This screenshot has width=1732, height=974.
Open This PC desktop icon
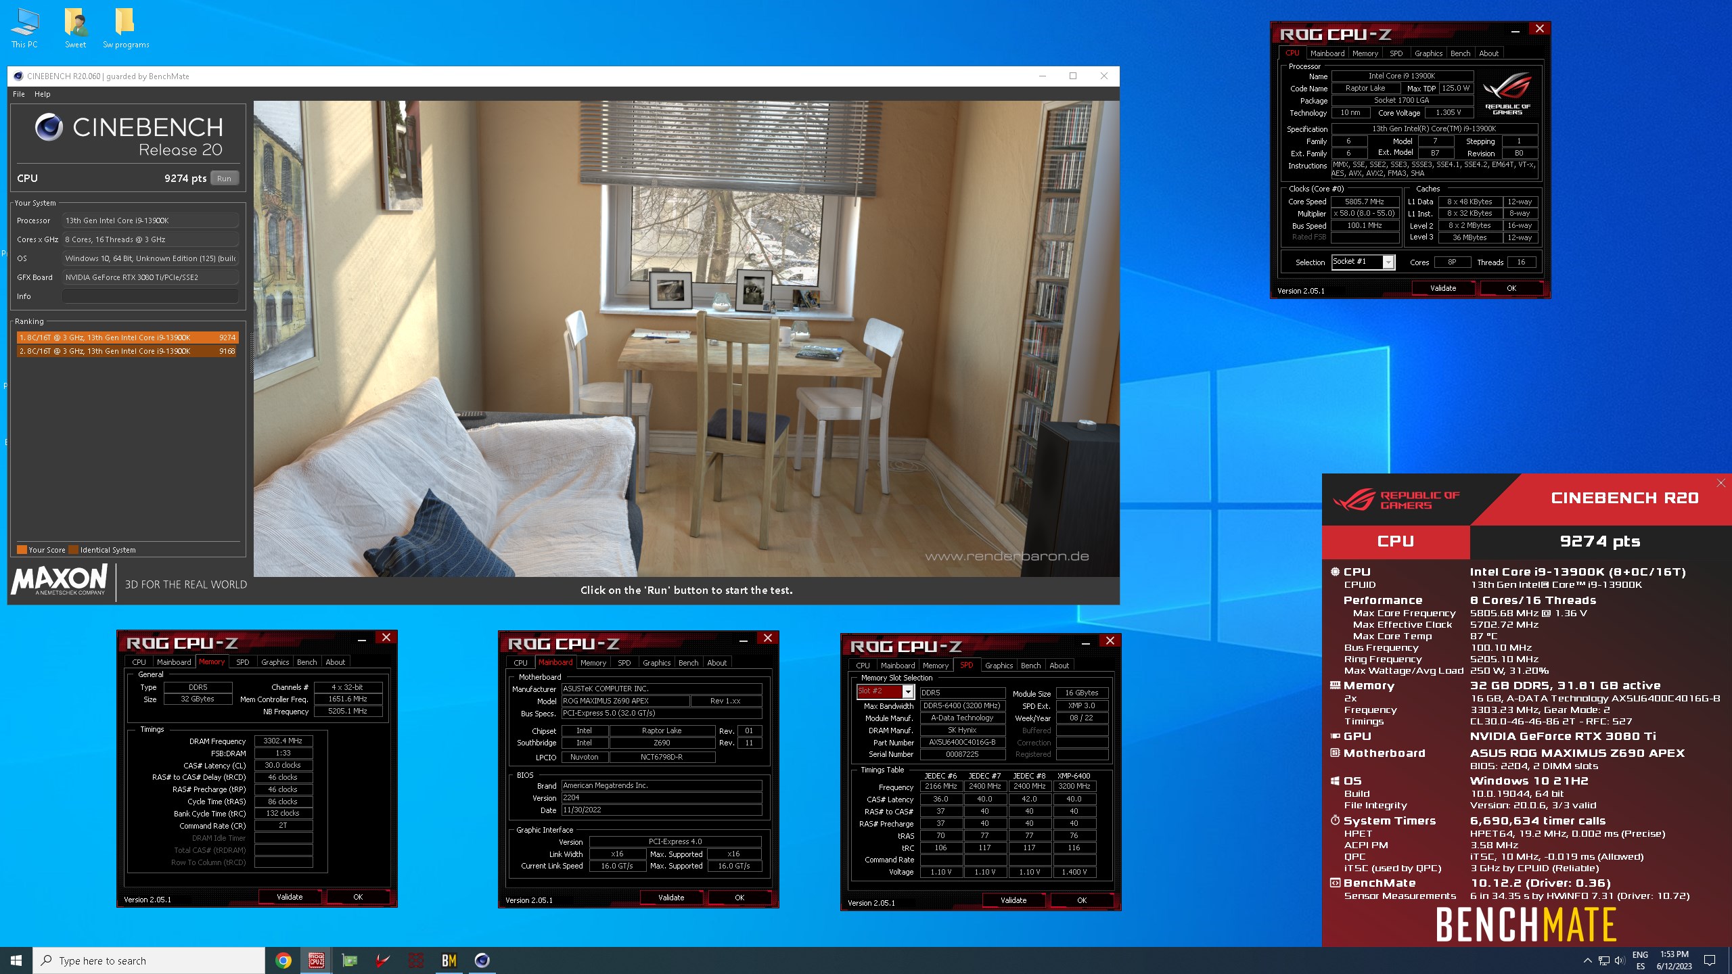click(24, 28)
